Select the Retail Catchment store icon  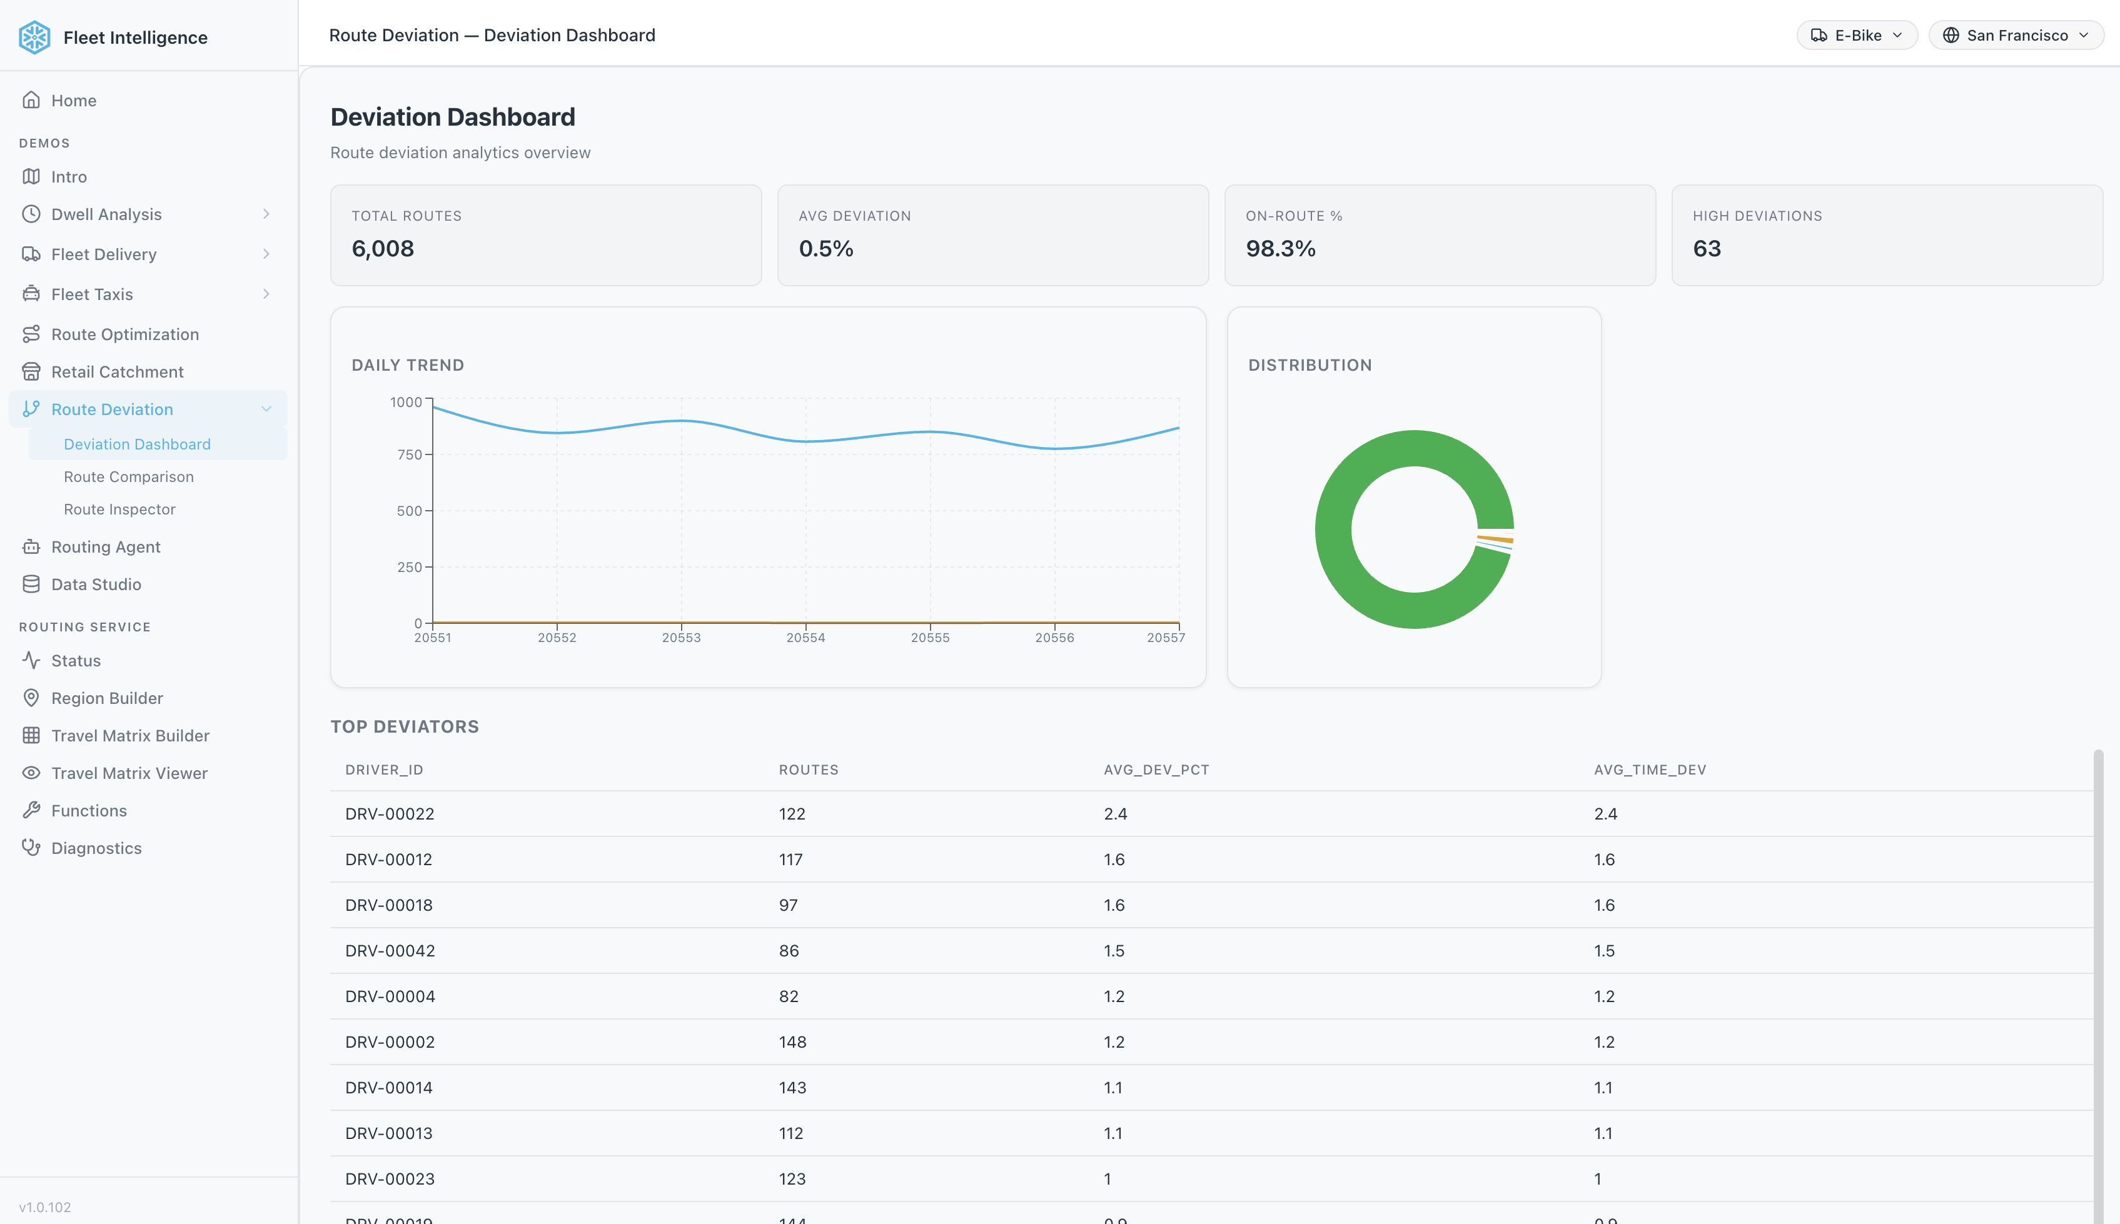(31, 371)
